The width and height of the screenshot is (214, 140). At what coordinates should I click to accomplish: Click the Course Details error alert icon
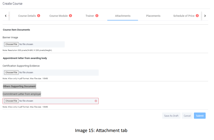pos(39,16)
